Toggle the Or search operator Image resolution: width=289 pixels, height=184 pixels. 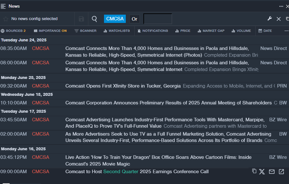134,19
